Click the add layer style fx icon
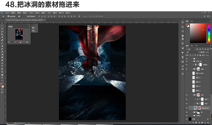 coord(193,123)
